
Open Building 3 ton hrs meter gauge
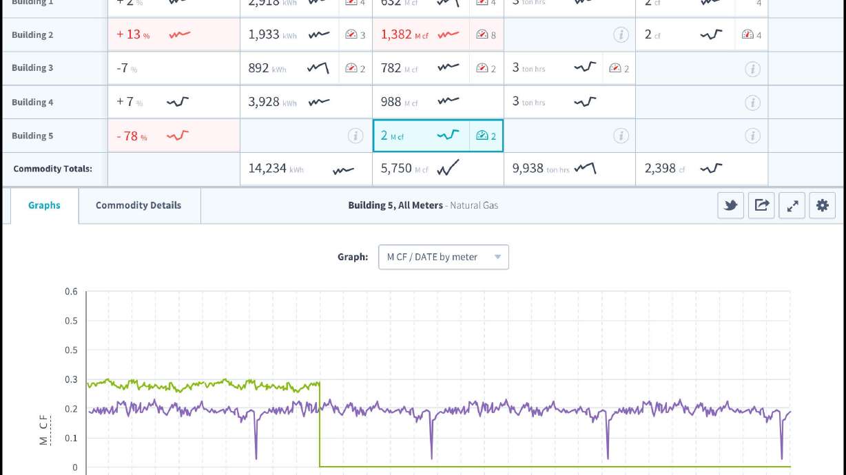point(615,68)
